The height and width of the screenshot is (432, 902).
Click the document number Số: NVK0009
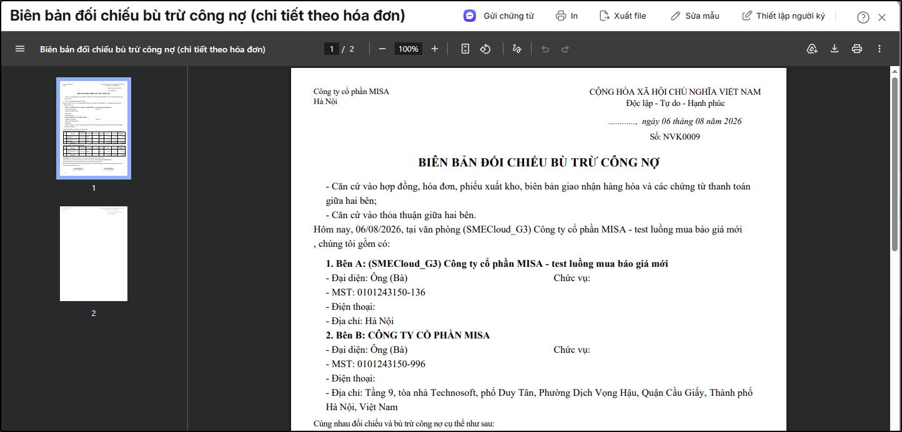(x=675, y=137)
